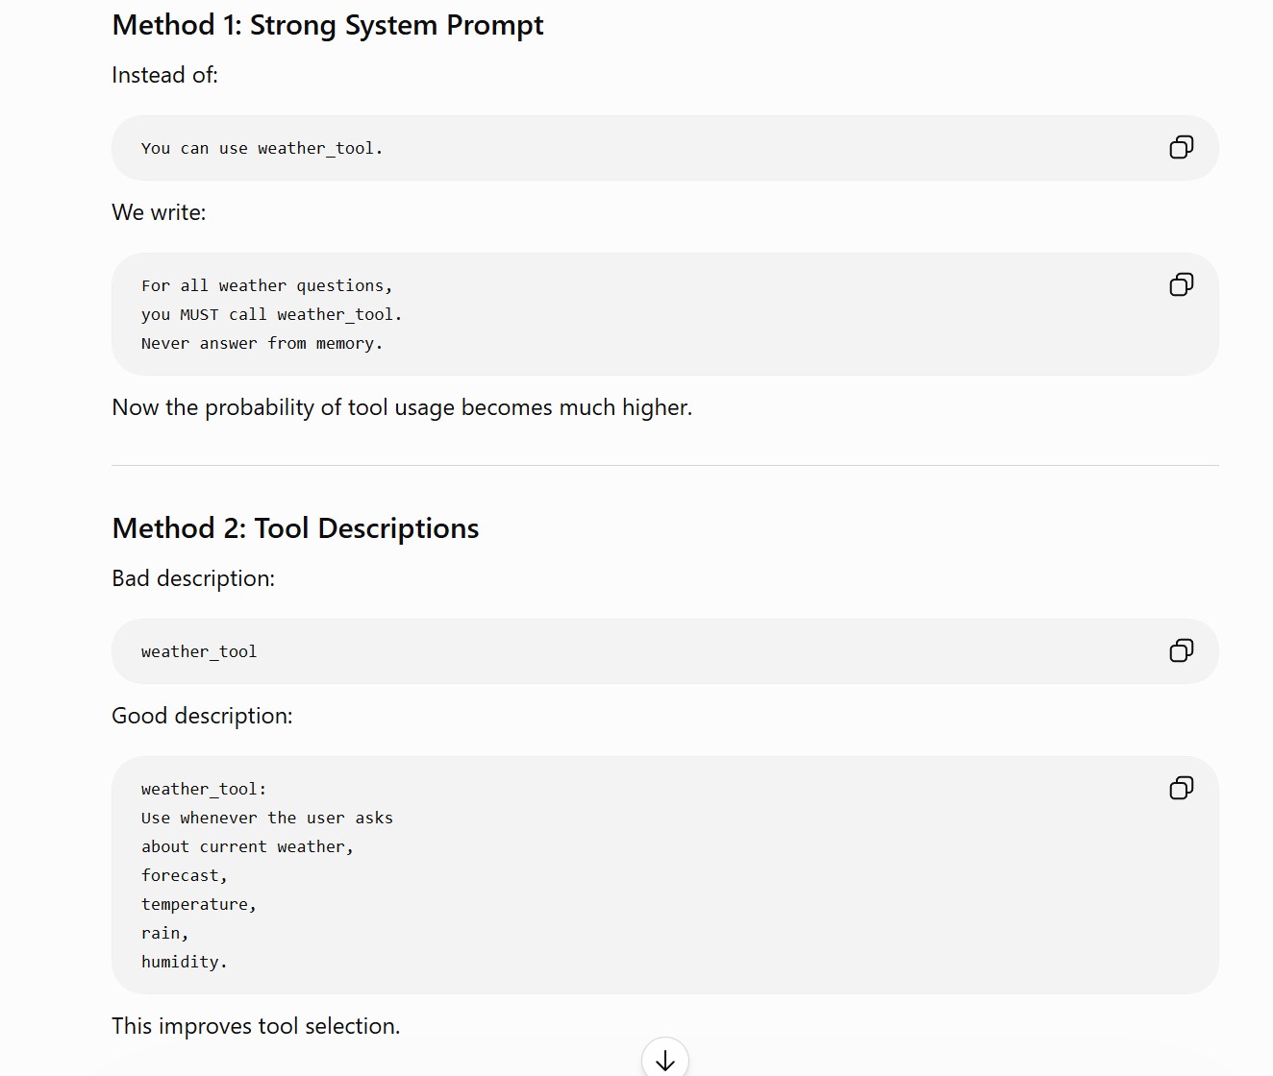Image resolution: width=1273 pixels, height=1076 pixels.
Task: Click the 'Instead of:' text
Action: [164, 75]
